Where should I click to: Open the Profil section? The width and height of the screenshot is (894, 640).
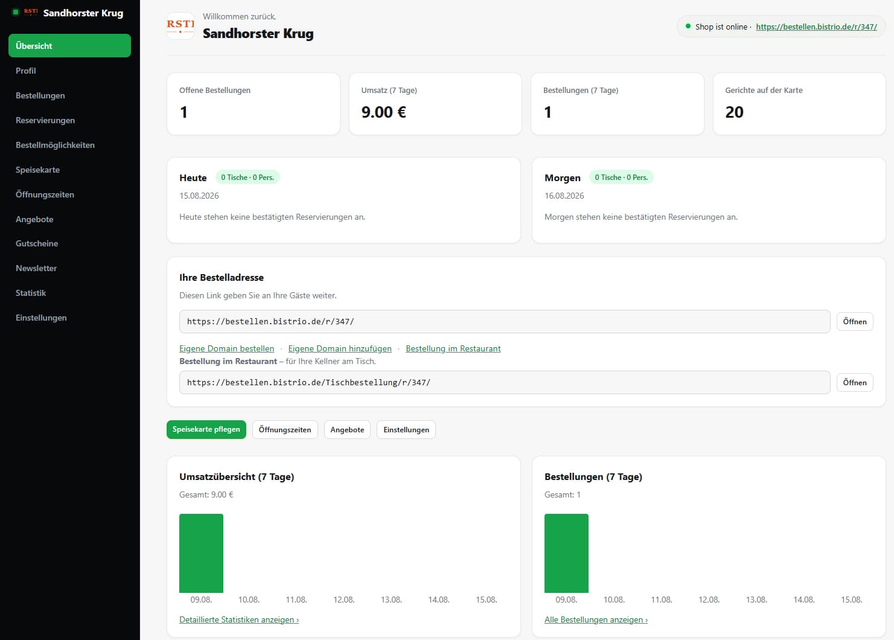69,71
